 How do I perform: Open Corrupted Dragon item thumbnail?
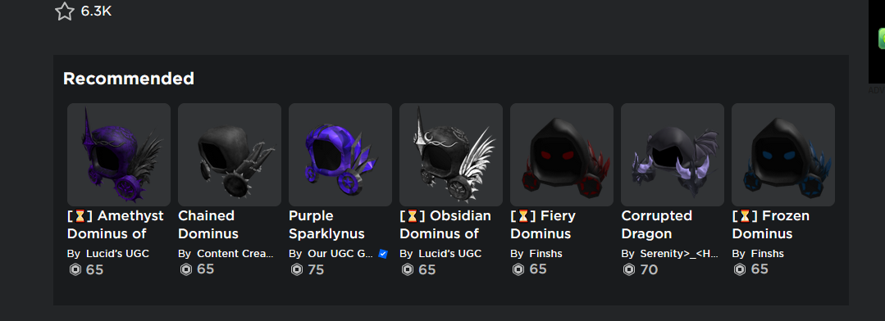click(x=673, y=154)
